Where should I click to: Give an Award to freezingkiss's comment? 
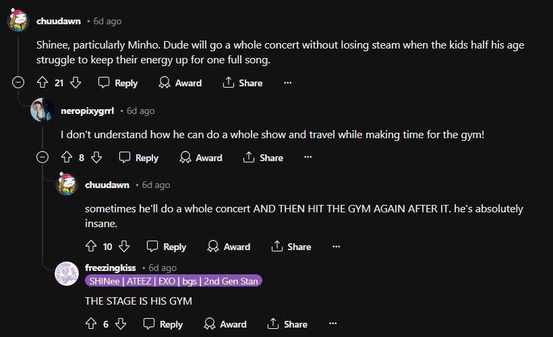coord(227,324)
